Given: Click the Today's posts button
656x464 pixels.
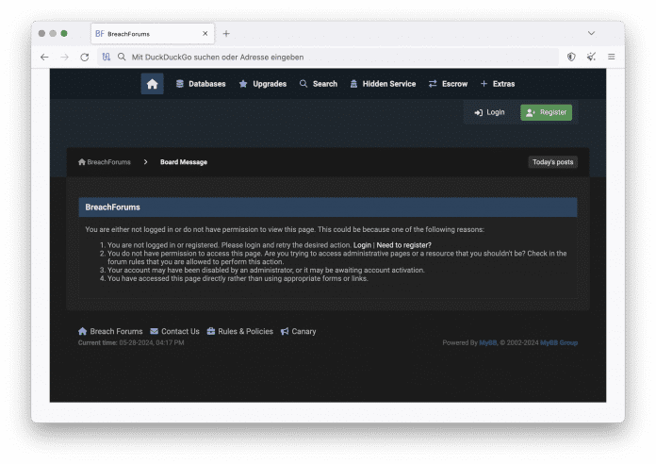Looking at the screenshot, I should 552,162.
